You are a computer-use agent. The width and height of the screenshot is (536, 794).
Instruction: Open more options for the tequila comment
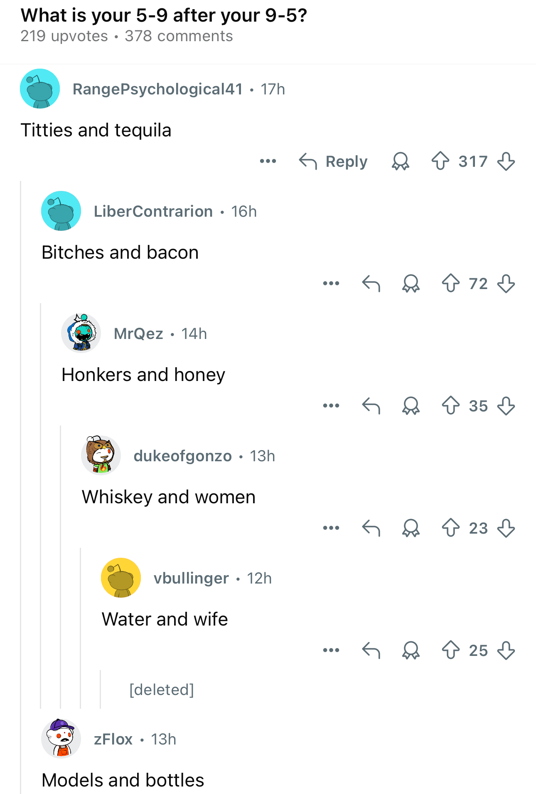(x=268, y=161)
